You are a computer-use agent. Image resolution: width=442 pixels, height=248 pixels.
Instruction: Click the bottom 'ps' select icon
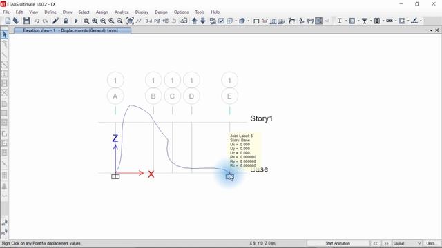pos(4,231)
